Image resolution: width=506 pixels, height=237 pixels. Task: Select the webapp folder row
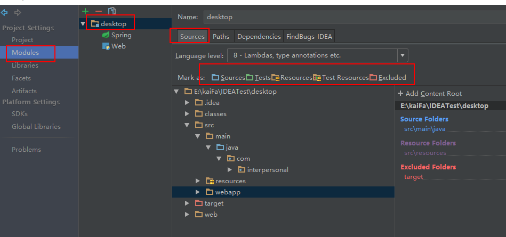[283, 192]
